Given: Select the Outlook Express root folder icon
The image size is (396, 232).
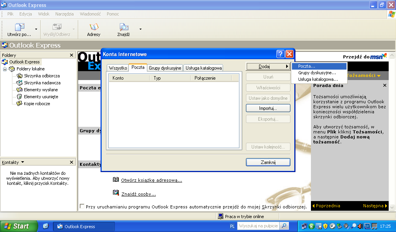Looking at the screenshot, I should [x=5, y=62].
